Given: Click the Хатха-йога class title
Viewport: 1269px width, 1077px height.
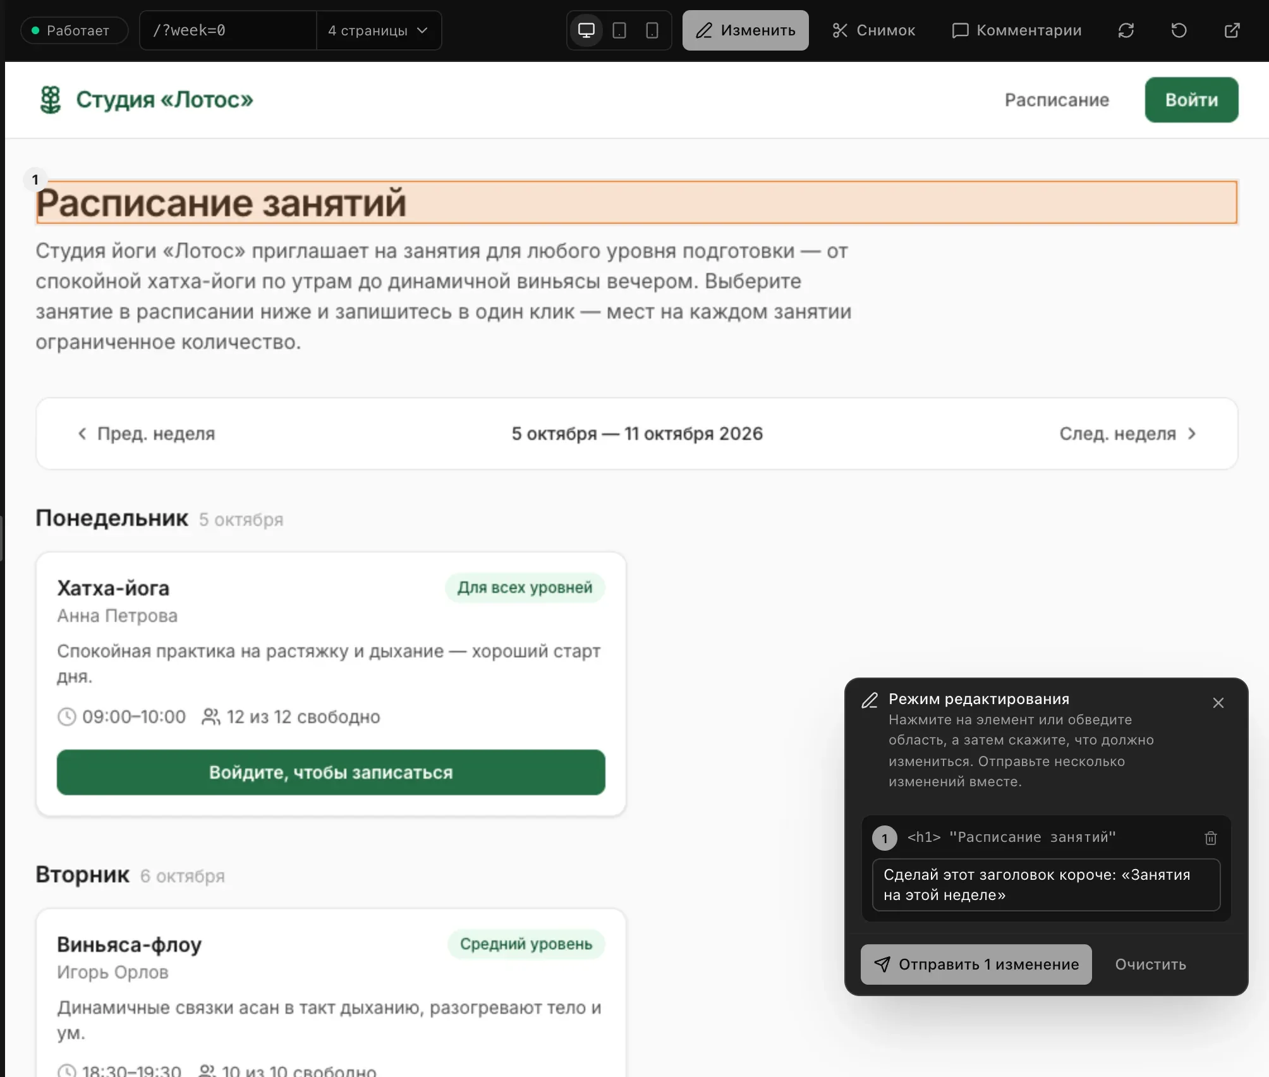Looking at the screenshot, I should pos(114,588).
